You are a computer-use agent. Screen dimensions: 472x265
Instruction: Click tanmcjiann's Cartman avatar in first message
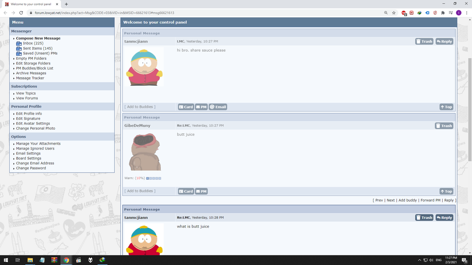click(144, 67)
